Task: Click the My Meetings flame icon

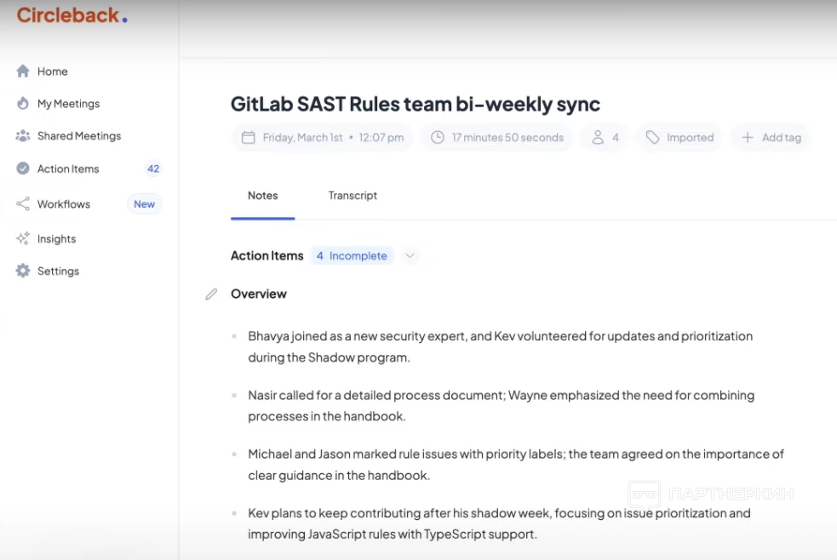Action: coord(23,103)
